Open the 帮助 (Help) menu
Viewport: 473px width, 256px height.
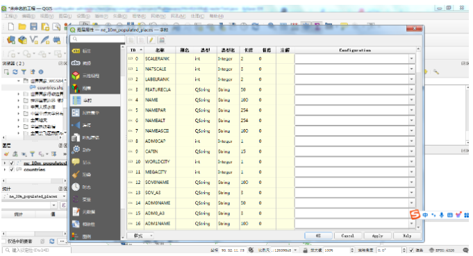[x=217, y=16]
